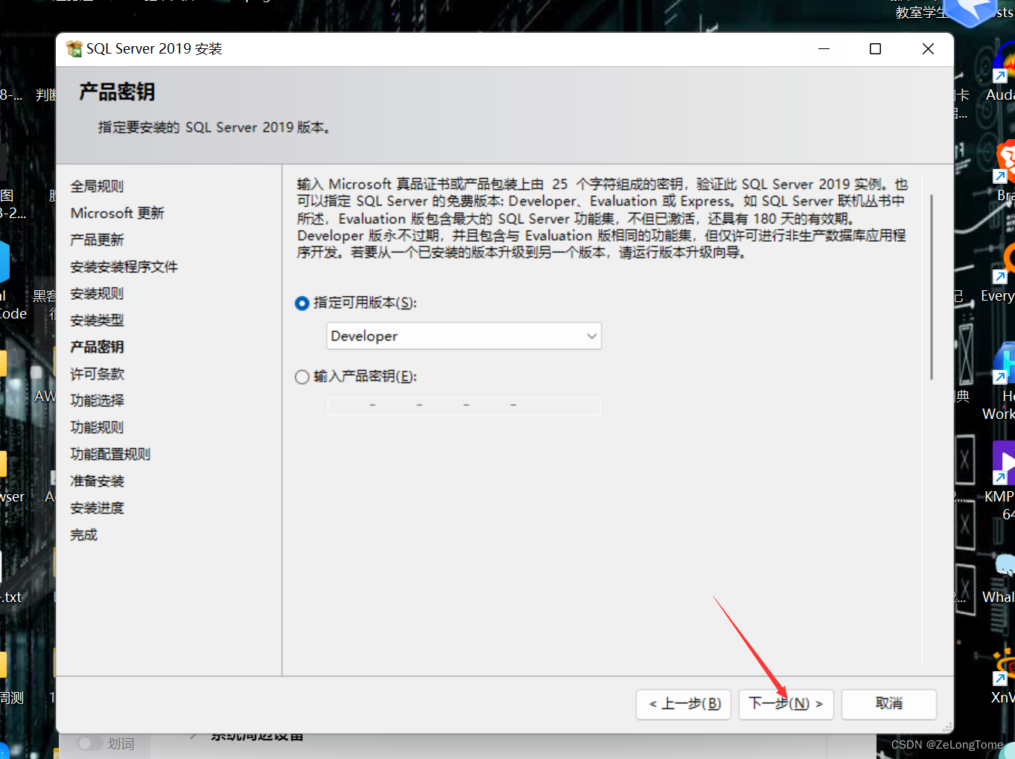Select the 指定可用版本 radio button
Viewport: 1015px width, 759px height.
pos(302,304)
